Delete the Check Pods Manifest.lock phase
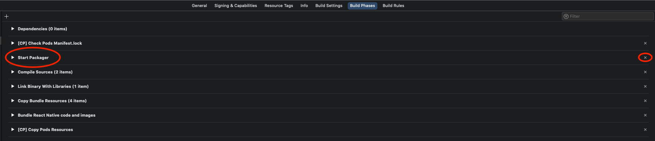The image size is (655, 141). [645, 43]
